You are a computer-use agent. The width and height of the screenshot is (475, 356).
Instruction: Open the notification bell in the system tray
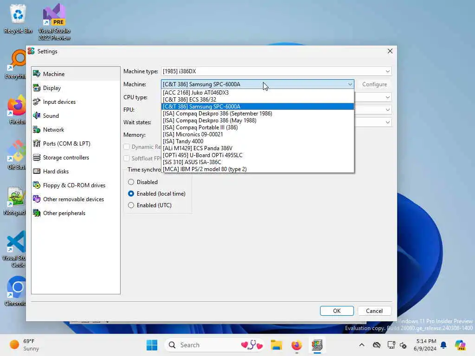coord(443,345)
